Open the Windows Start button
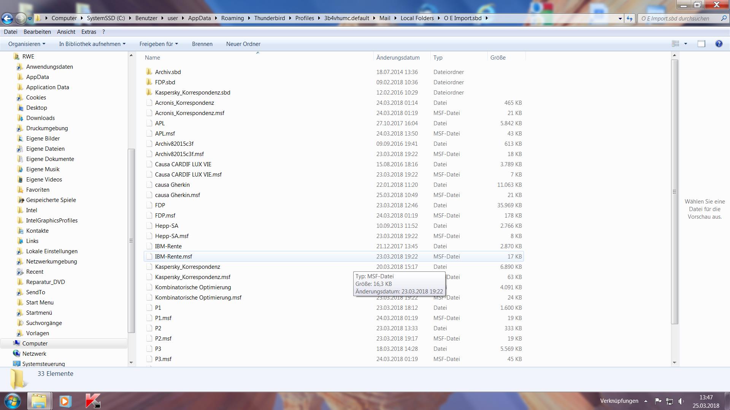Screen dimensions: 730x410 [12, 401]
